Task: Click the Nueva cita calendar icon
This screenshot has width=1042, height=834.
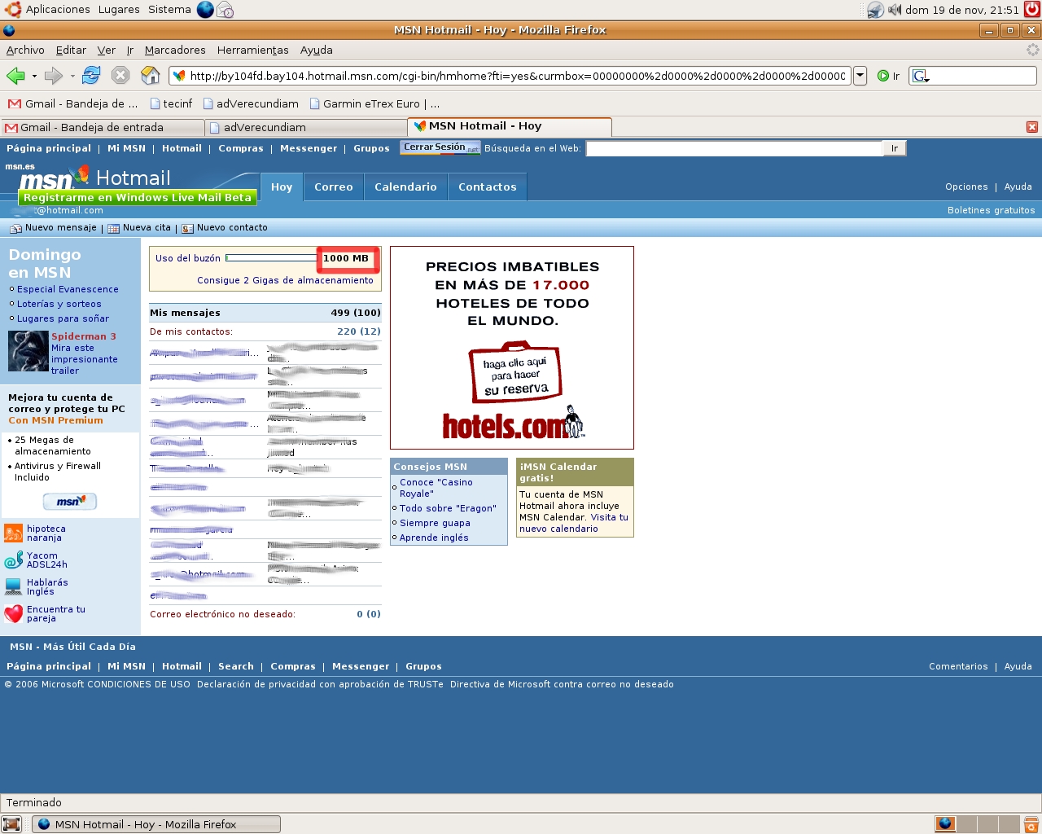Action: coord(114,228)
